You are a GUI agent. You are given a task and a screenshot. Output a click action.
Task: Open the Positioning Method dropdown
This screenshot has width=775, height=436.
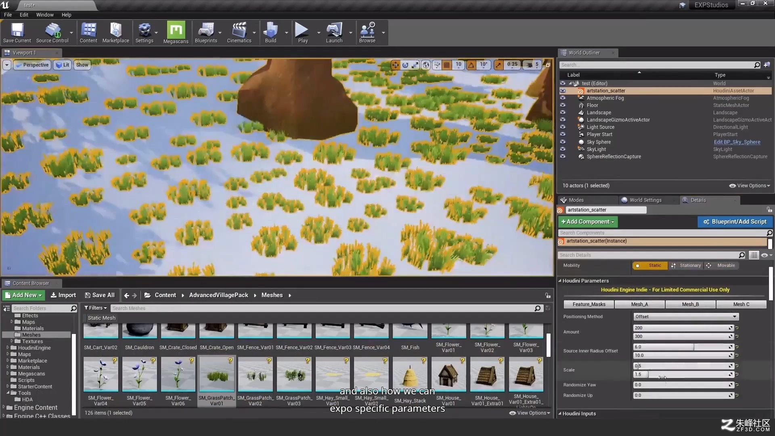tap(686, 317)
